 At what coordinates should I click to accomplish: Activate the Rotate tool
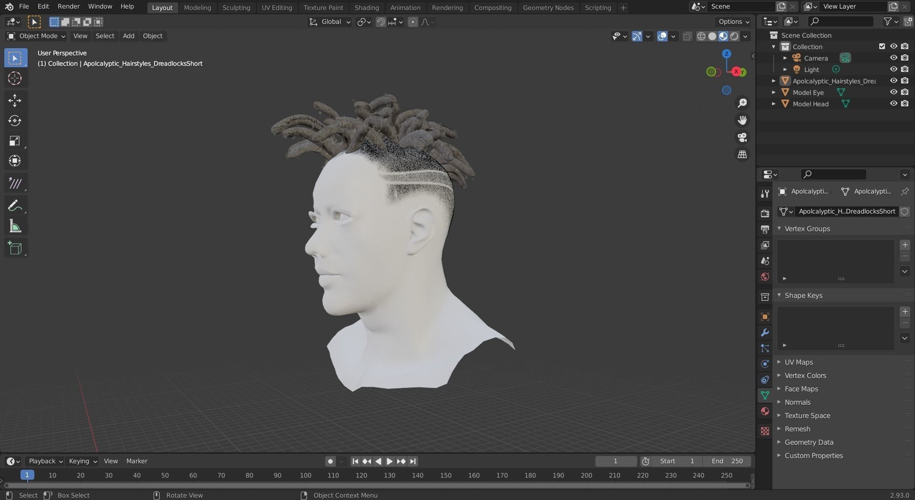(x=15, y=121)
